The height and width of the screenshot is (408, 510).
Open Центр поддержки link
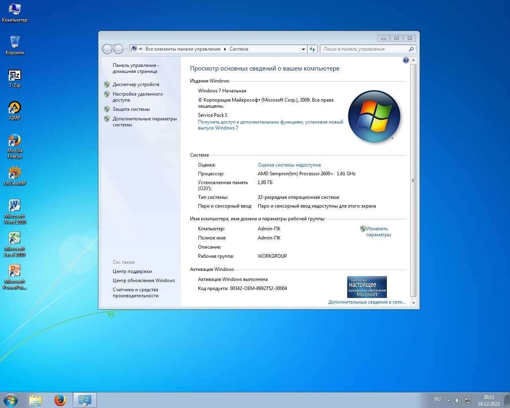point(132,271)
